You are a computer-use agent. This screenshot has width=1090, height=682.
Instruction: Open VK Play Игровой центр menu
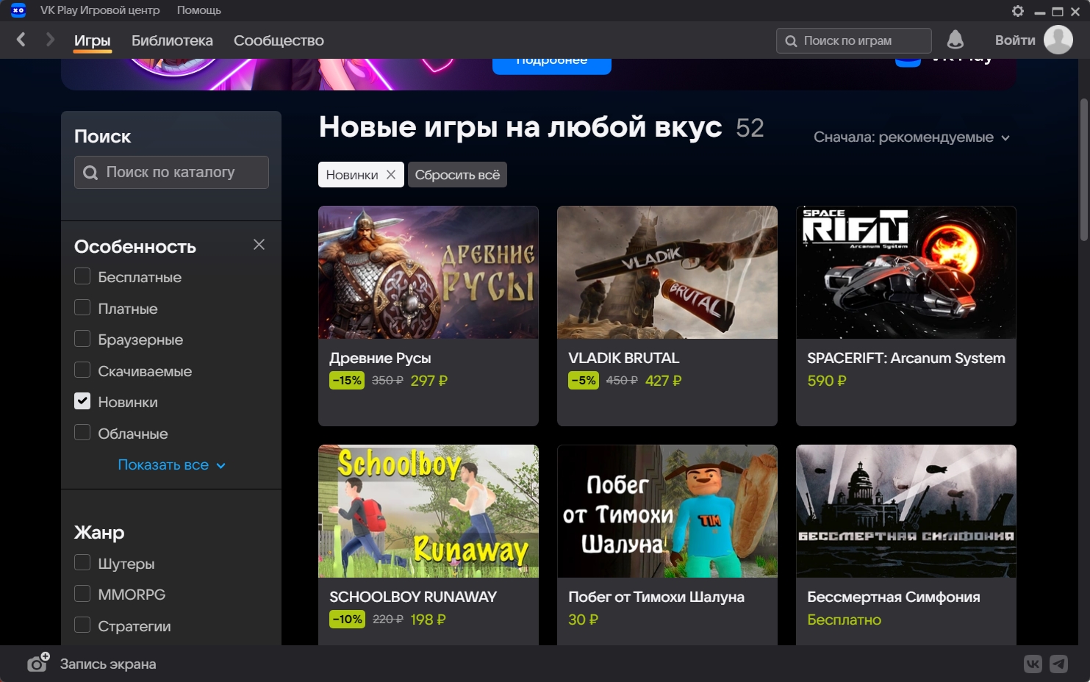[x=100, y=10]
